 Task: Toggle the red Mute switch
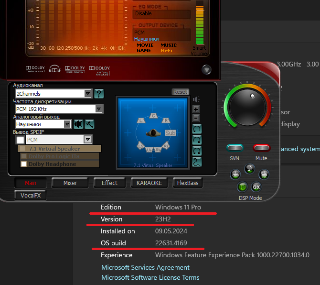coord(262,148)
